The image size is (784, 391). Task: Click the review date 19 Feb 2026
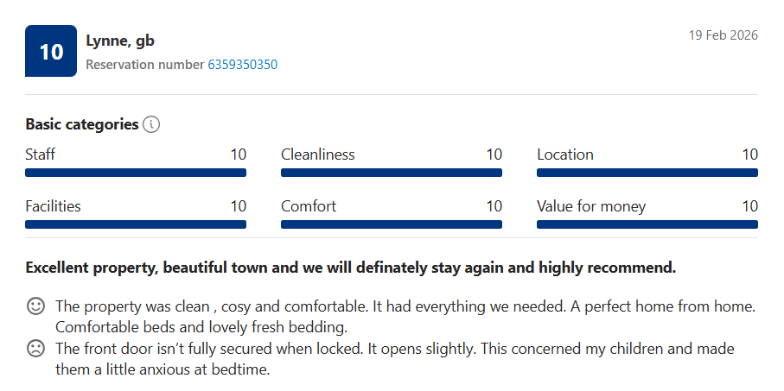point(723,35)
